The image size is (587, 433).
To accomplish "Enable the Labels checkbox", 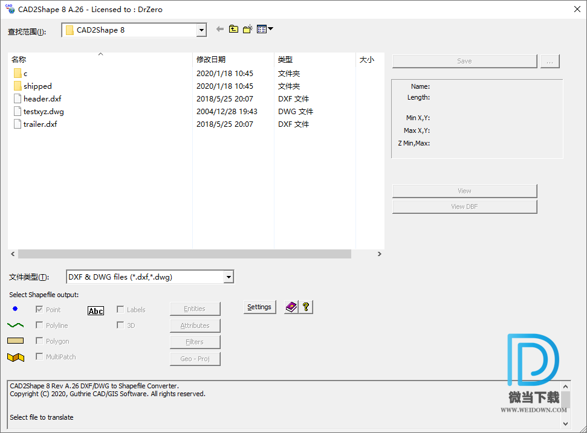I will tap(120, 309).
